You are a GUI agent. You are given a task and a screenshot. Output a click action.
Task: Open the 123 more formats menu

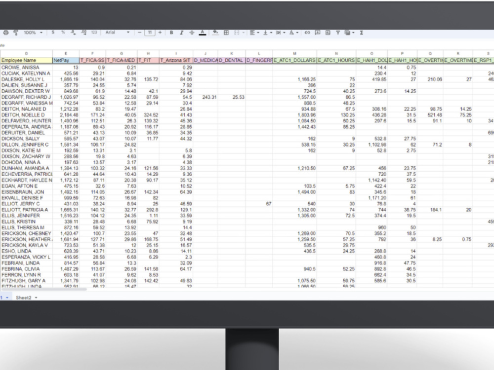click(94, 33)
